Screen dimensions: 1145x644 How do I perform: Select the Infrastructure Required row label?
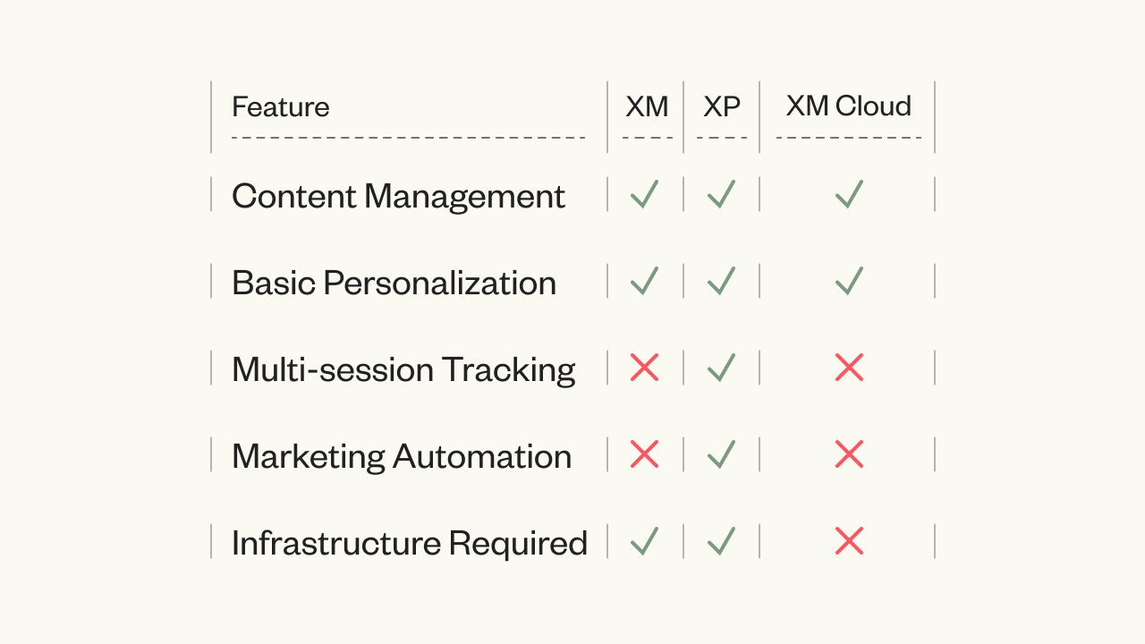409,543
